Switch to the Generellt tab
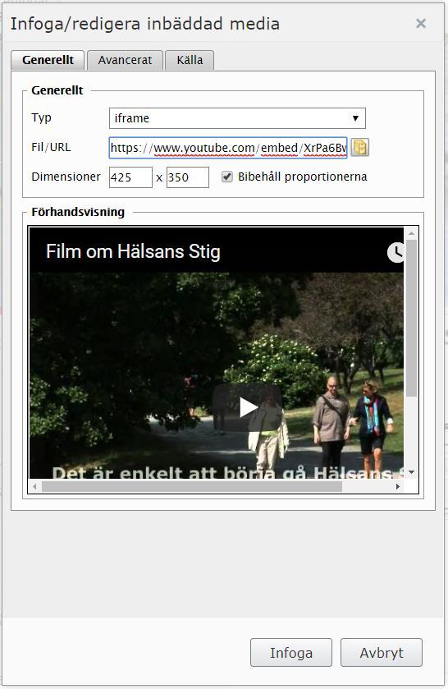Screen dimensions: 448x689 click(48, 60)
